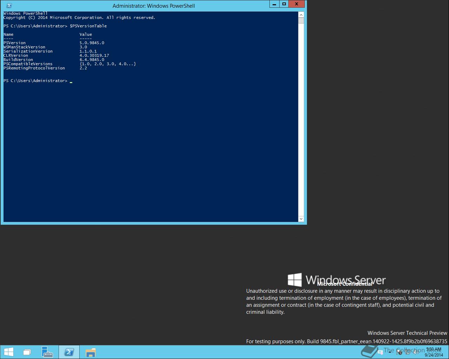Click the PSVersion value 5.0.9845.0

92,43
